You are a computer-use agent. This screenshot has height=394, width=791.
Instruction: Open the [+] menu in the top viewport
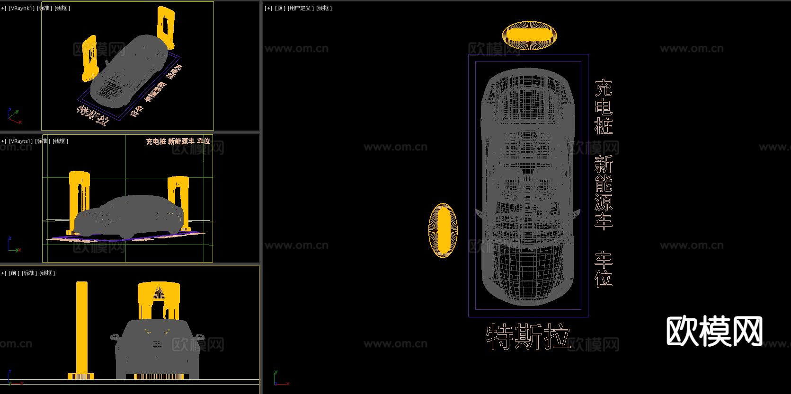coord(268,9)
